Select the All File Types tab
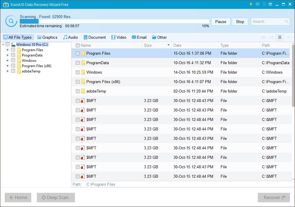This screenshot has height=207, width=295. click(x=18, y=37)
